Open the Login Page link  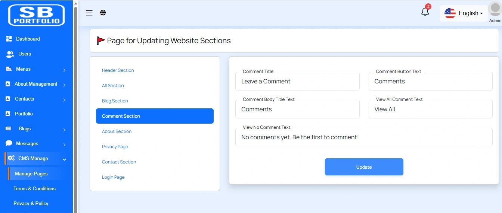pos(113,177)
